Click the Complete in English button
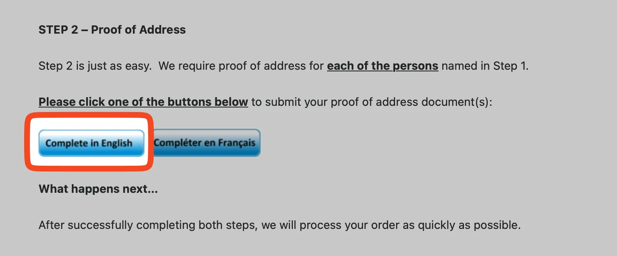Screen dimensions: 617x256 (x=91, y=143)
